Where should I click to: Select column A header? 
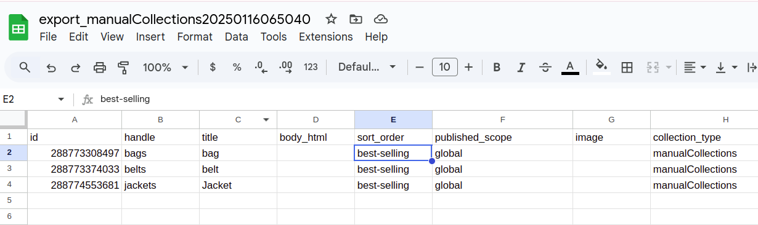[75, 120]
